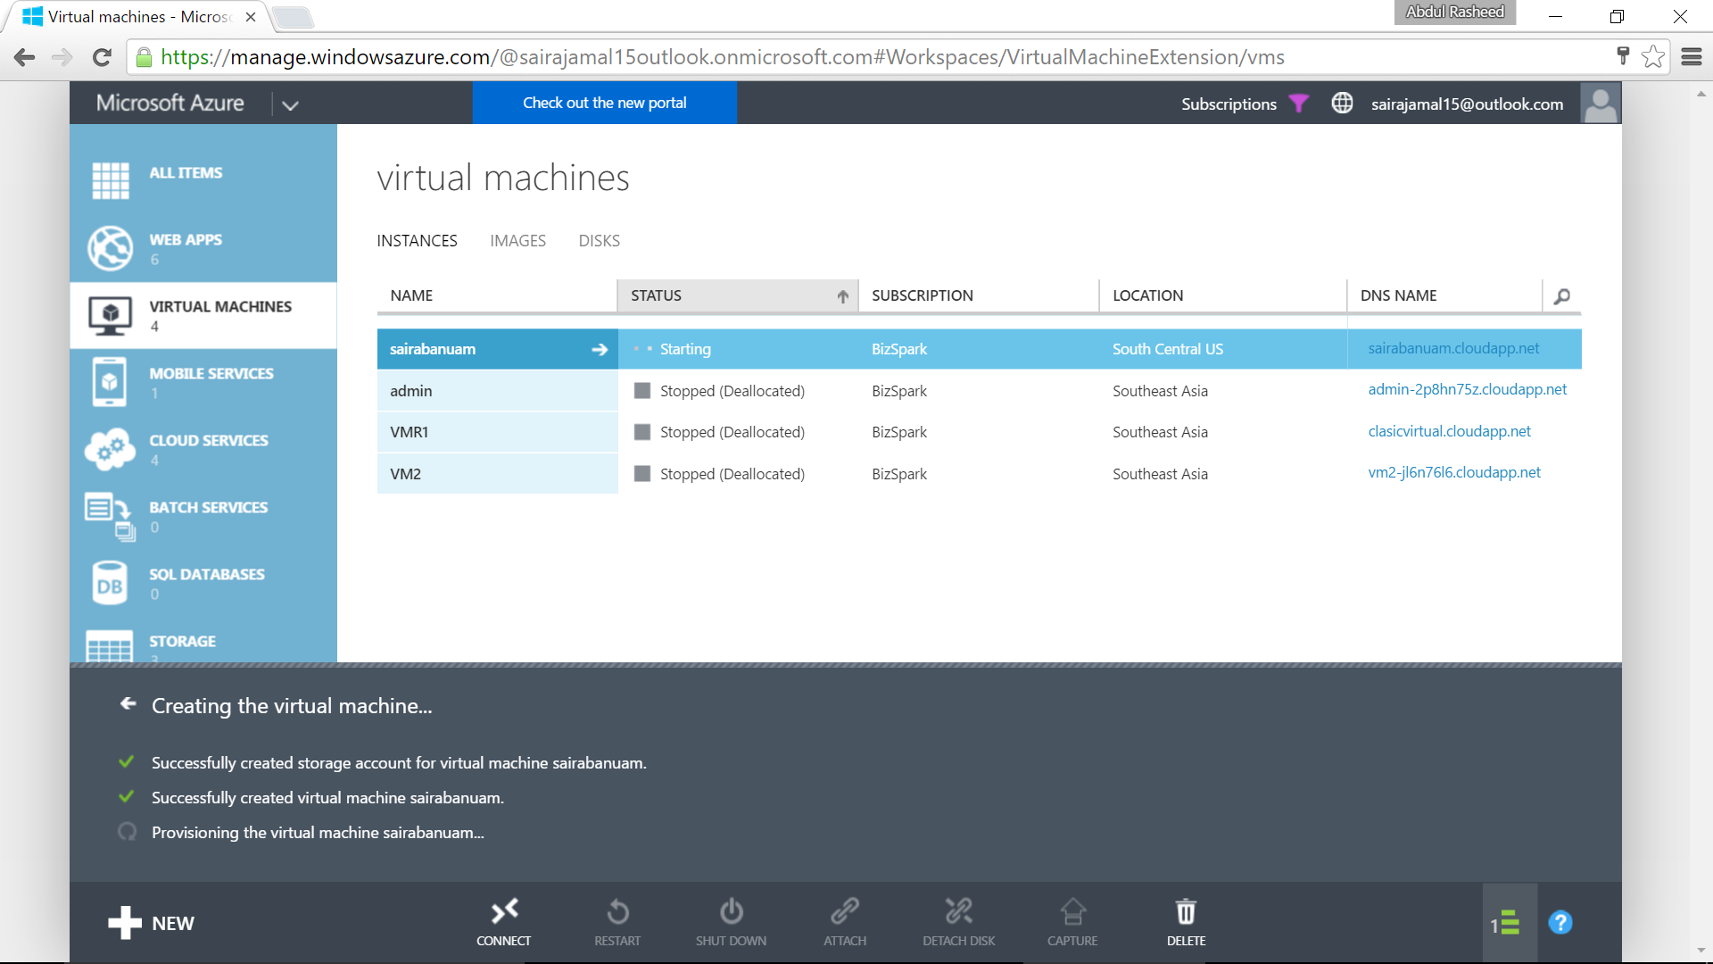Open the SQL Databases DB icon
The height and width of the screenshot is (964, 1713).
[110, 583]
